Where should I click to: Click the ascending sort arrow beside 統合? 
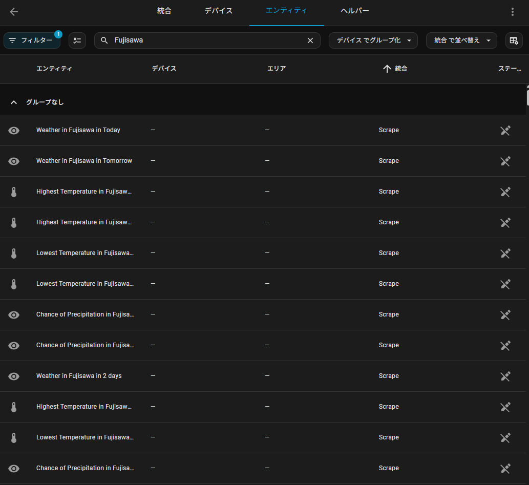point(387,69)
